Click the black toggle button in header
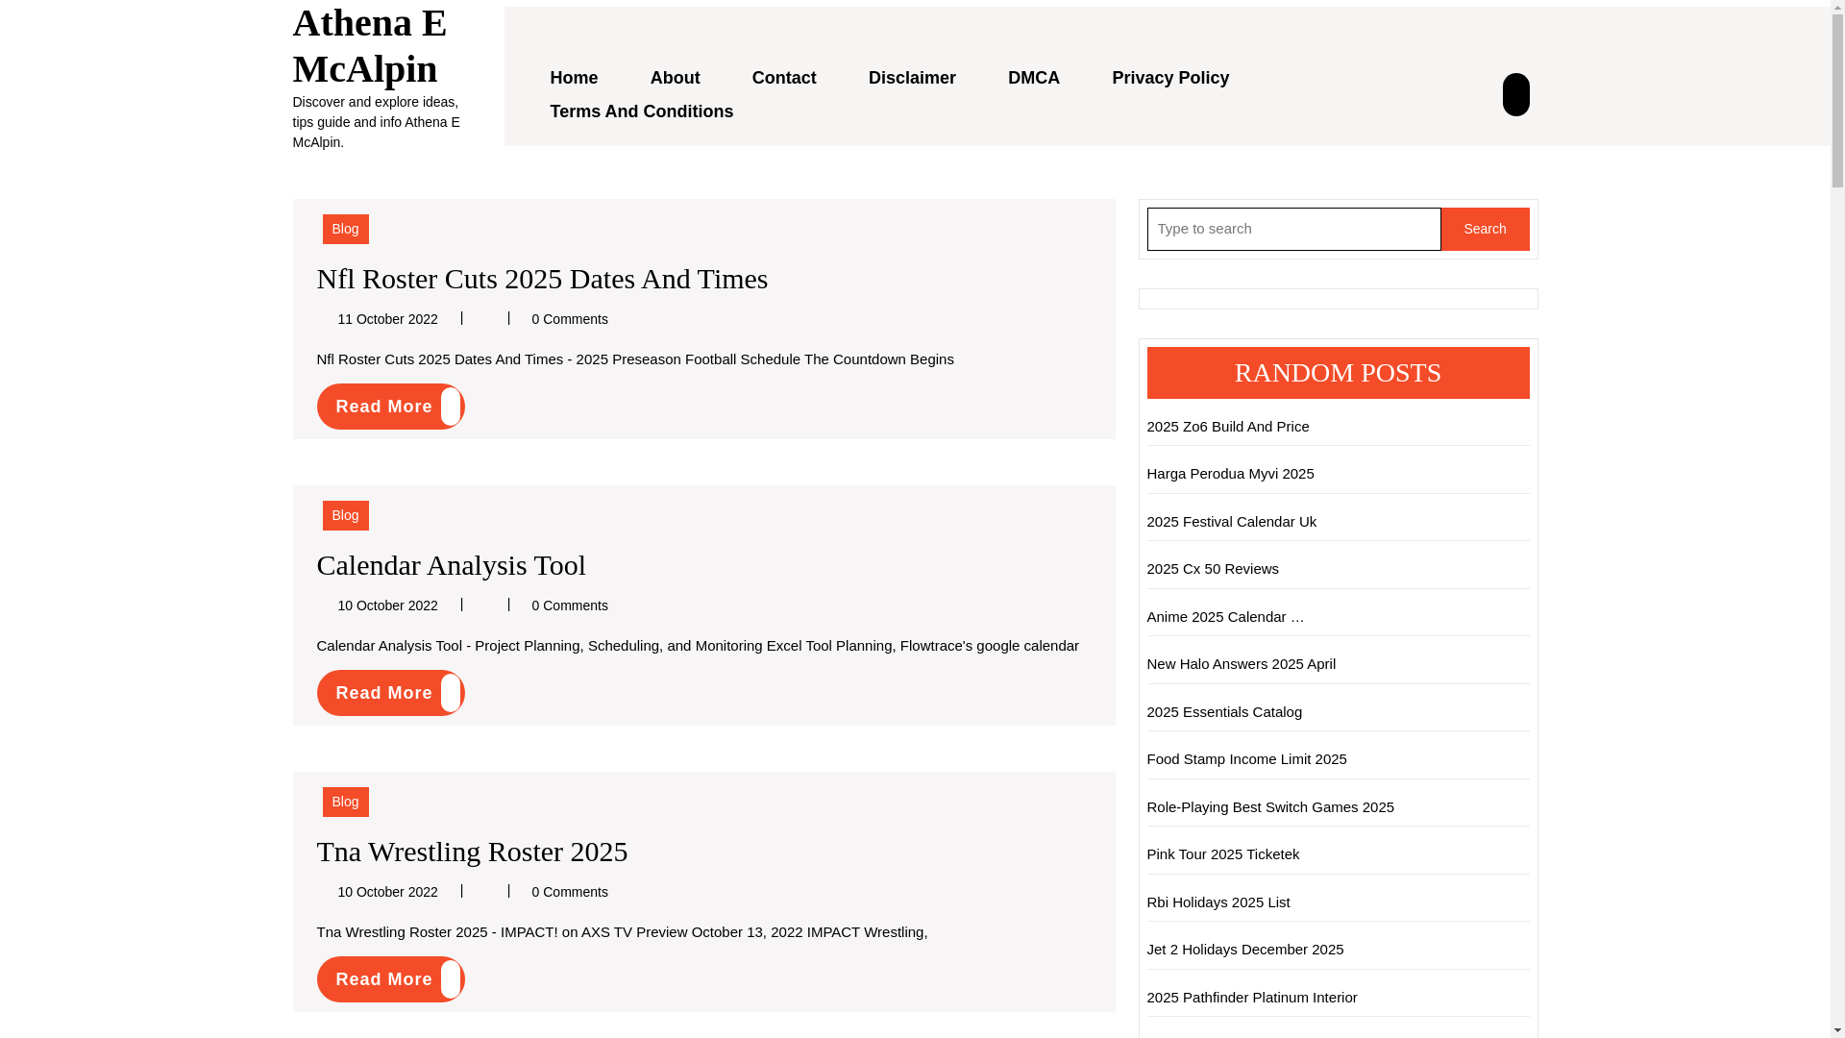Screen dimensions: 1845x1038 [1515, 94]
